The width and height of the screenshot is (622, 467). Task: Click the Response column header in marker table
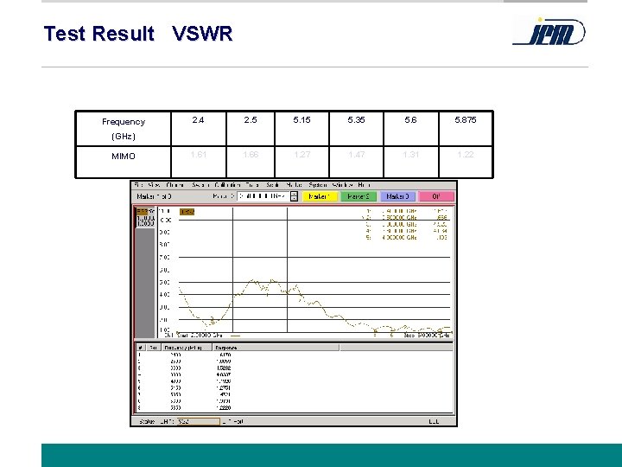point(276,348)
